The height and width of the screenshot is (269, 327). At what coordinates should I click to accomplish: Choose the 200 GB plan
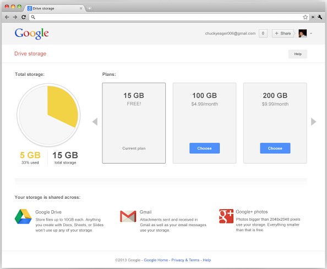[x=275, y=148]
